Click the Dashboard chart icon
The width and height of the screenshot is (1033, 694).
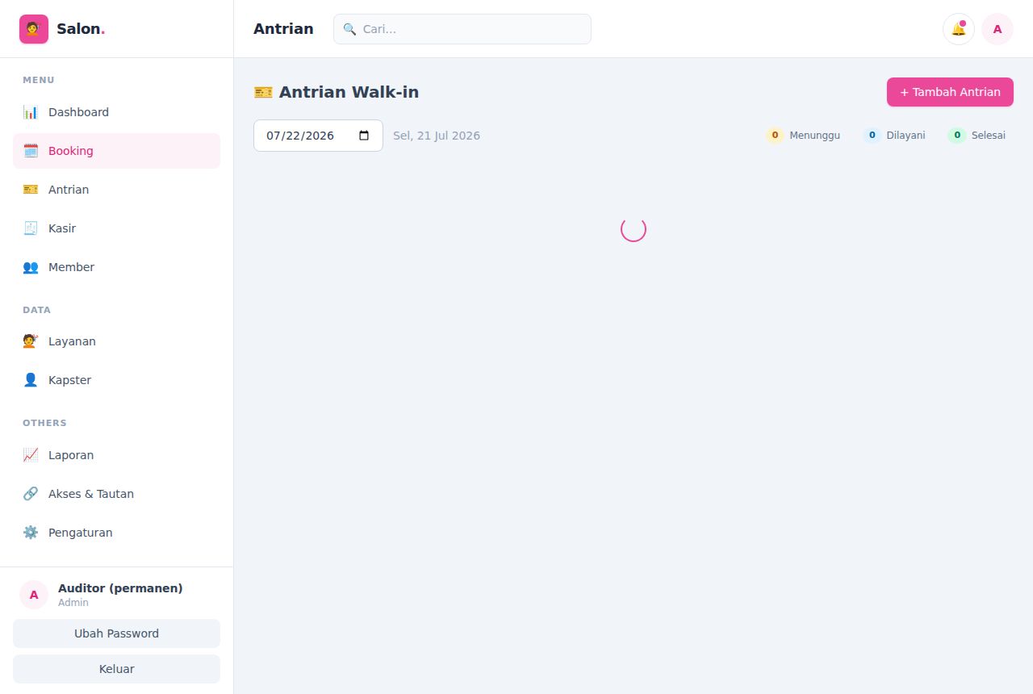(31, 112)
